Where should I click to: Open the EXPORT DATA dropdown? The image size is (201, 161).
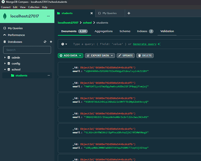click(x=100, y=55)
